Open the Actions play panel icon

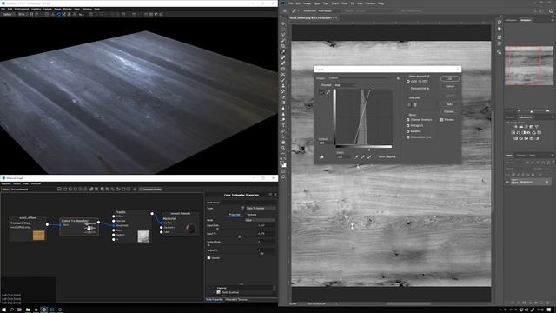pos(500,29)
